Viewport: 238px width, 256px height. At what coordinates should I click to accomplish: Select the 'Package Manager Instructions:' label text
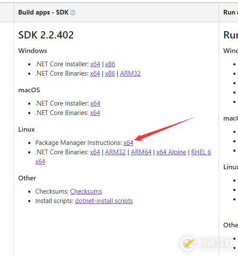click(x=79, y=143)
